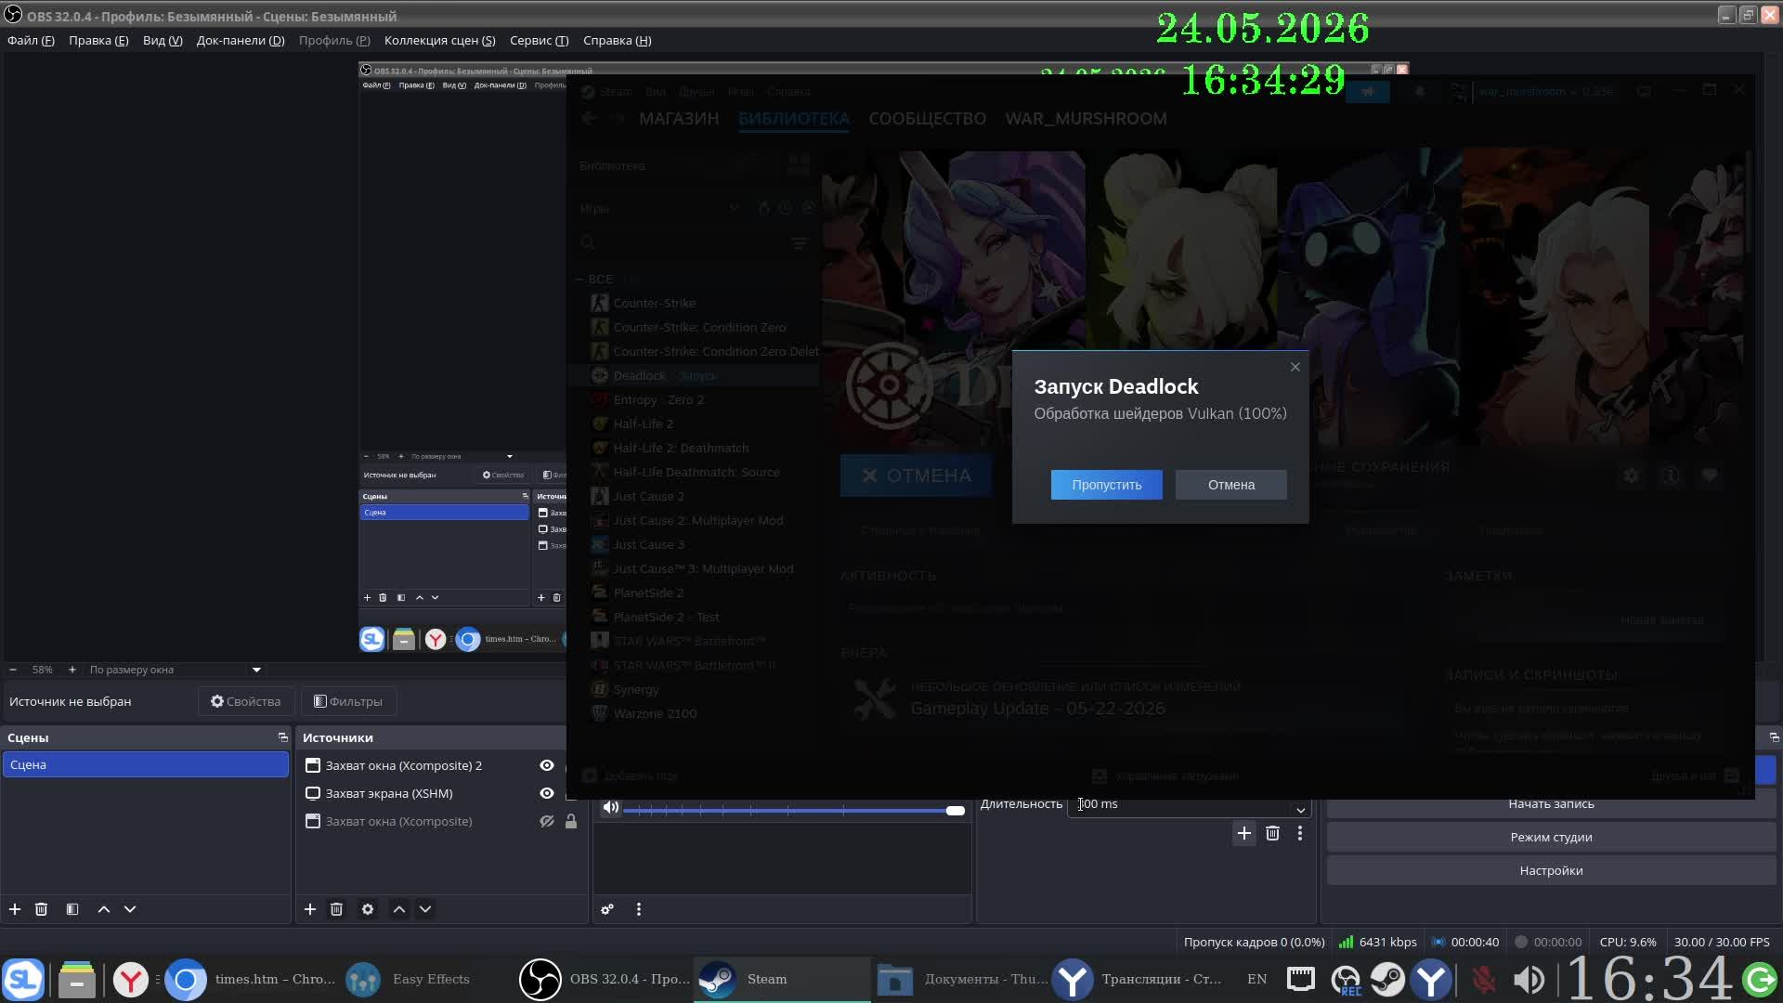Click Отмена button in Deadlock dialog
Image resolution: width=1783 pixels, height=1003 pixels.
pos(1231,485)
